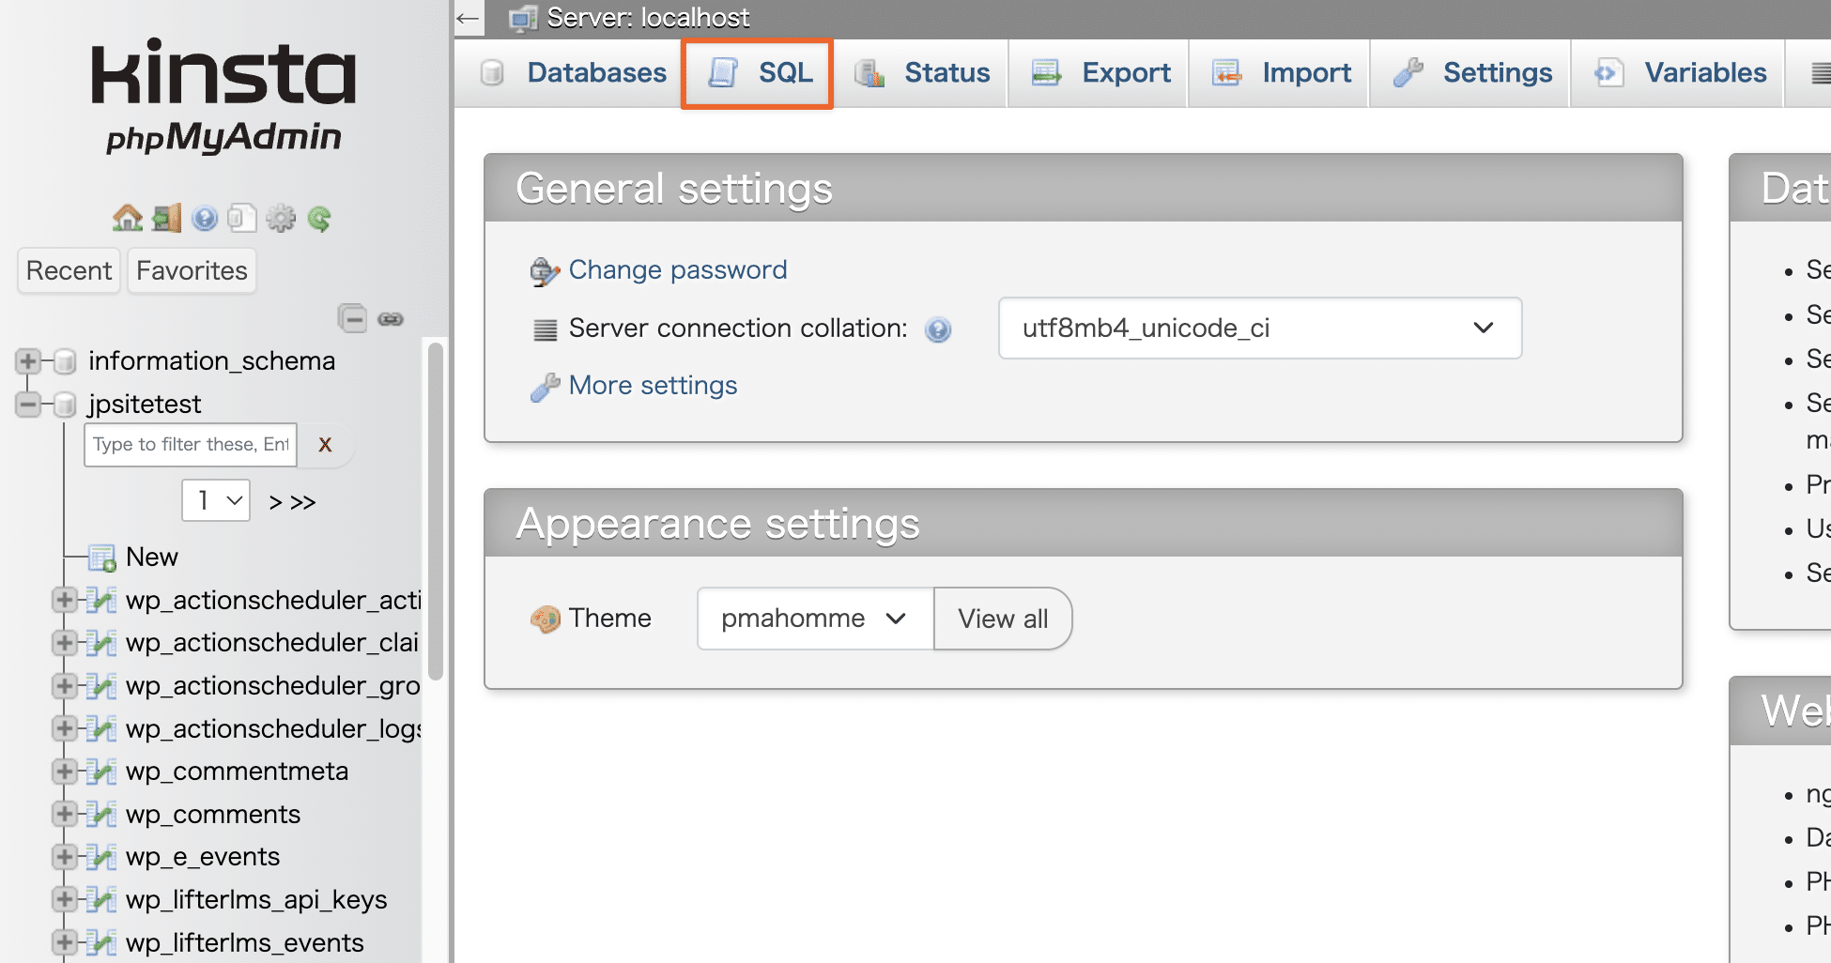
Task: Click the Change password link
Action: [677, 270]
